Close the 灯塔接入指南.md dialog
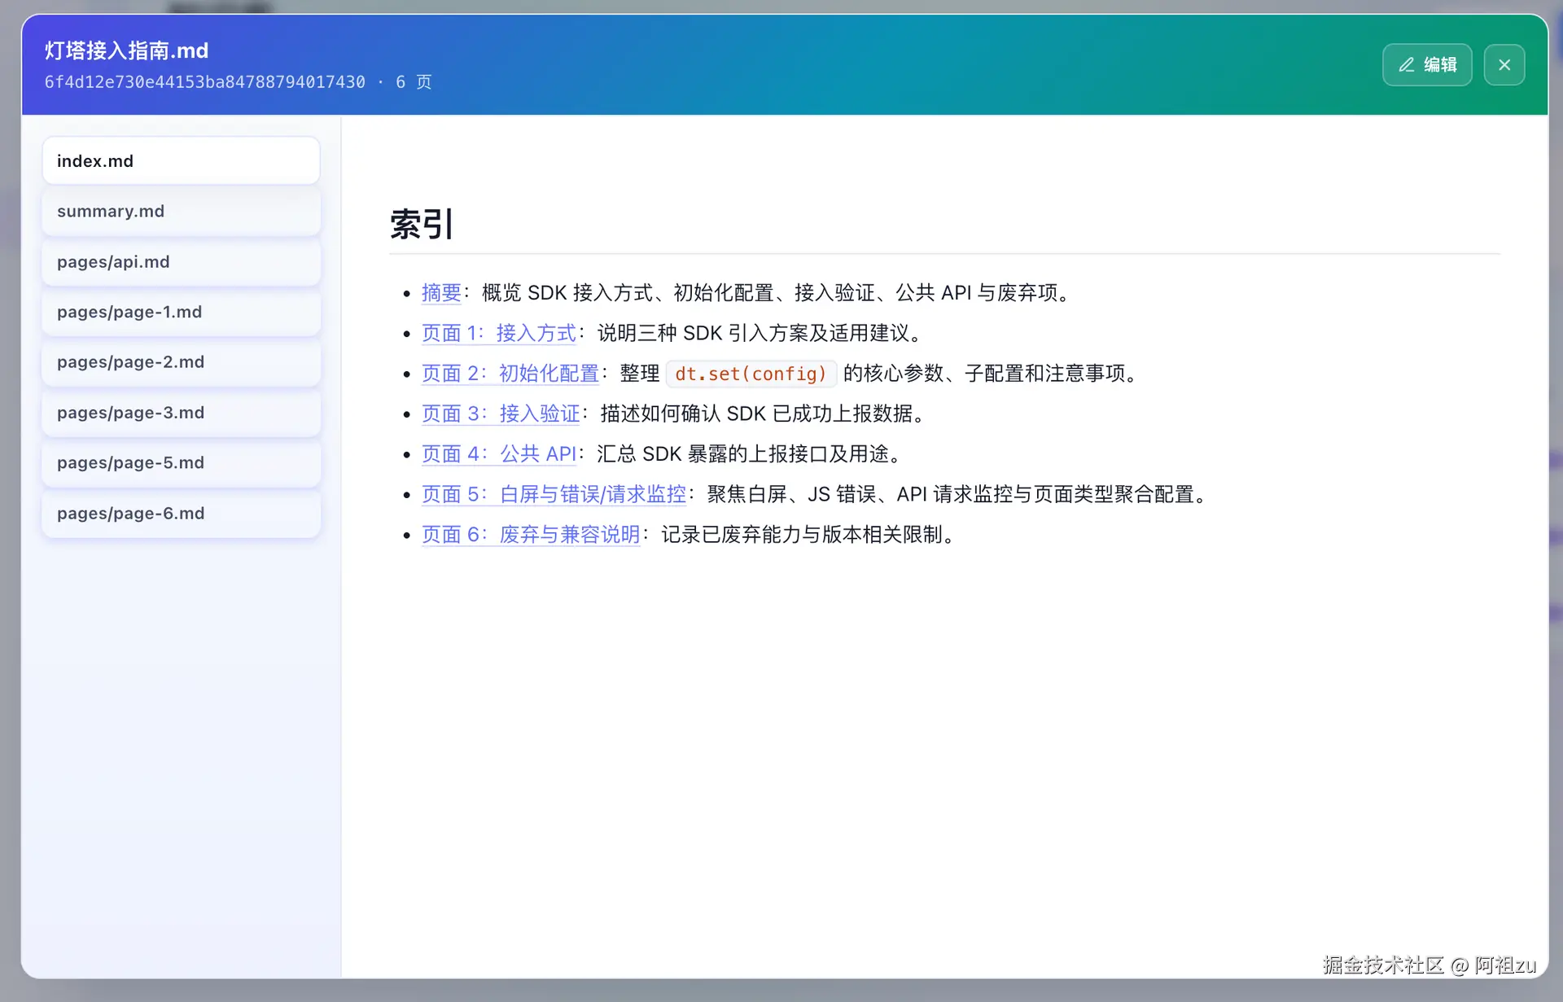Viewport: 1563px width, 1002px height. [x=1504, y=64]
